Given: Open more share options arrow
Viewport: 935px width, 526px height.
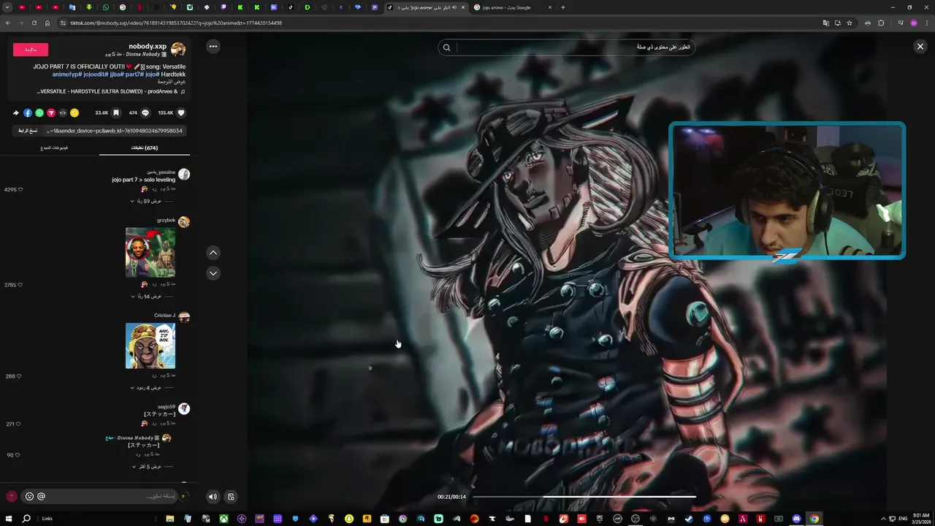Looking at the screenshot, I should (16, 113).
